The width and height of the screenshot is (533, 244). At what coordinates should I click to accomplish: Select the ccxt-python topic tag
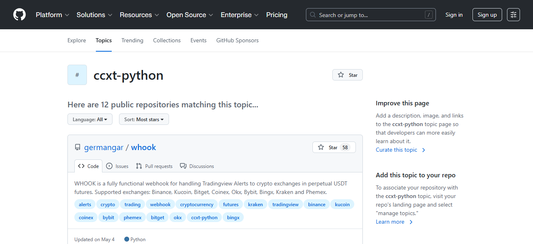(x=204, y=217)
